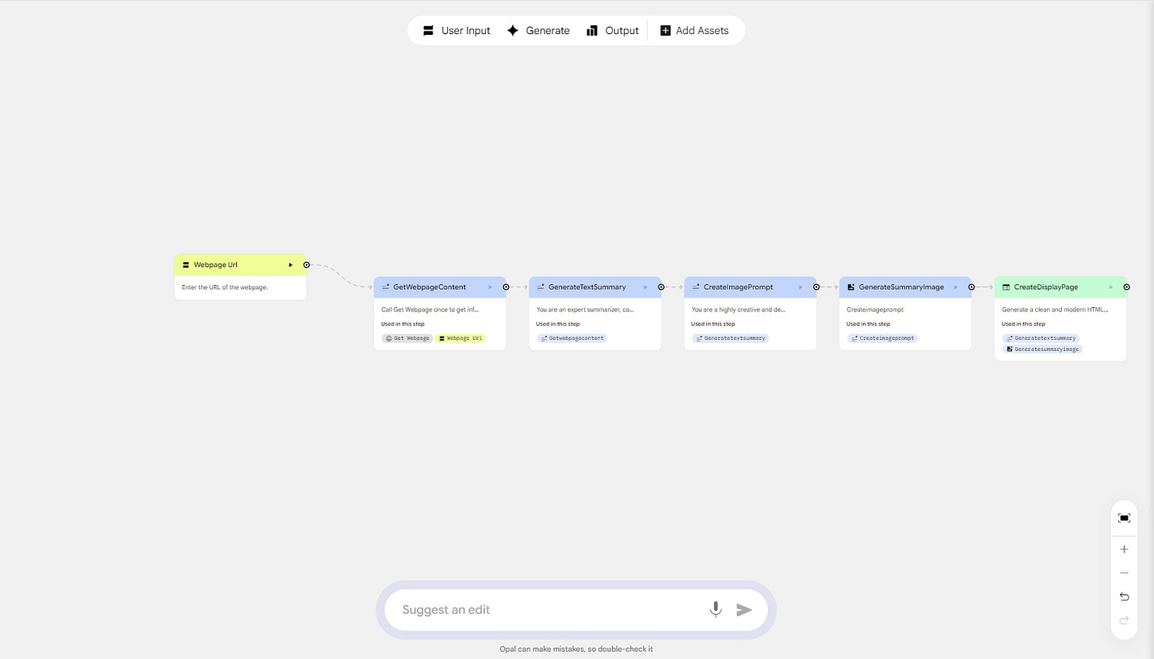Click the output connector on Webpage Url

307,265
